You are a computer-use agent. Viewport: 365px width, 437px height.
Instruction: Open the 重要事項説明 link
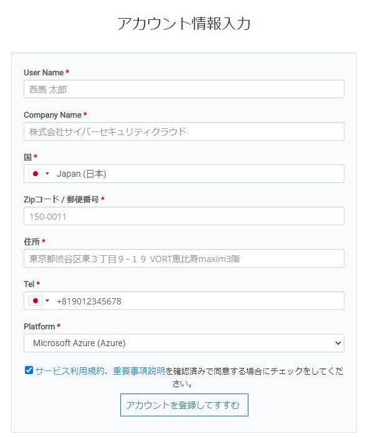click(139, 371)
